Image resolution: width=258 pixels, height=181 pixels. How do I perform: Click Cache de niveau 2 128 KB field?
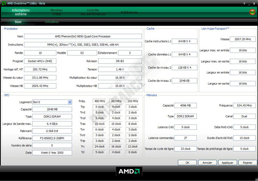184,67
